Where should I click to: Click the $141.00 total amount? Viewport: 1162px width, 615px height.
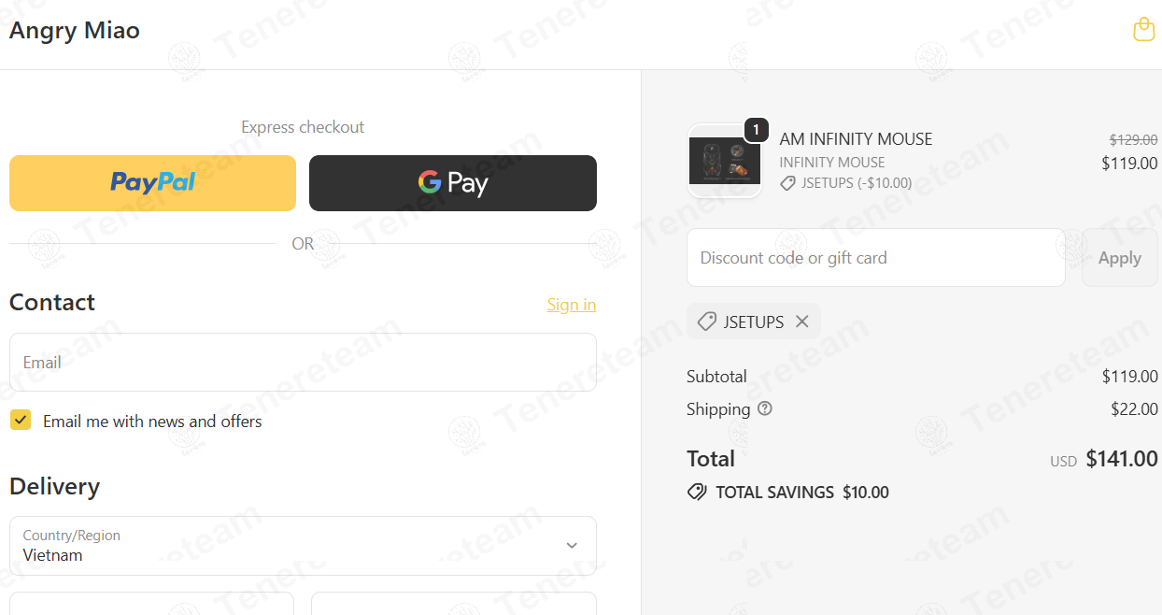pos(1121,459)
